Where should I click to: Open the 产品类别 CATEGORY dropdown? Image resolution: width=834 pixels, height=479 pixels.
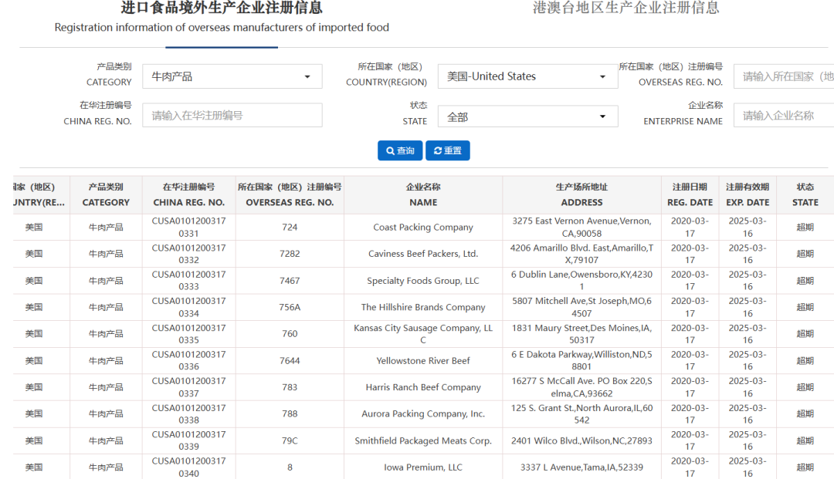pos(232,76)
